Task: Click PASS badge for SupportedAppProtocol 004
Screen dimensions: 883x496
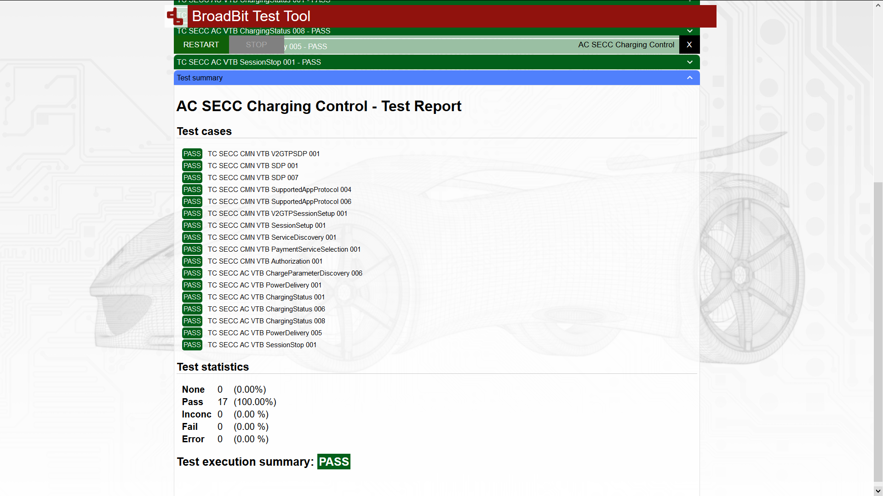Action: coord(192,190)
